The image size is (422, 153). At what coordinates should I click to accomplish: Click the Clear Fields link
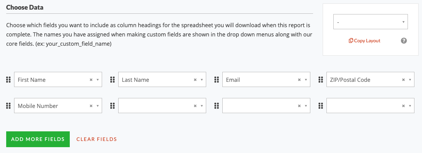(97, 139)
